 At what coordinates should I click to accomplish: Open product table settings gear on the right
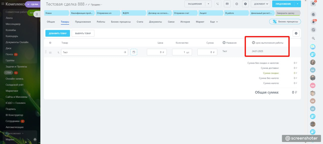point(296,33)
